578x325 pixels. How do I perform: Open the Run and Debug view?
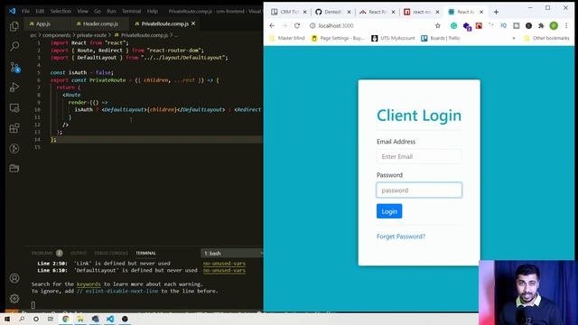pyautogui.click(x=14, y=88)
